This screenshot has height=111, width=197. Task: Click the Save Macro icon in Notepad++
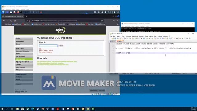tap(190, 38)
